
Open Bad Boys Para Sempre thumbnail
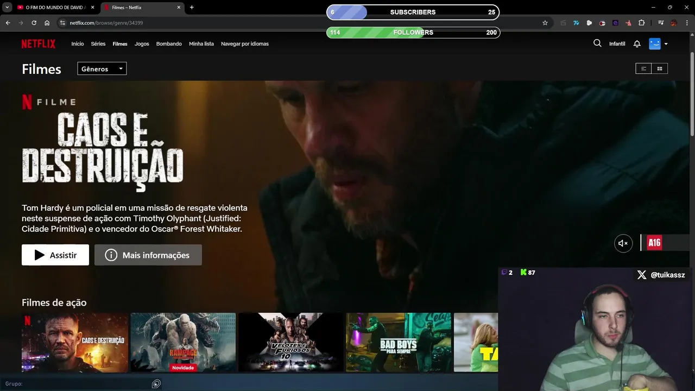(x=399, y=342)
